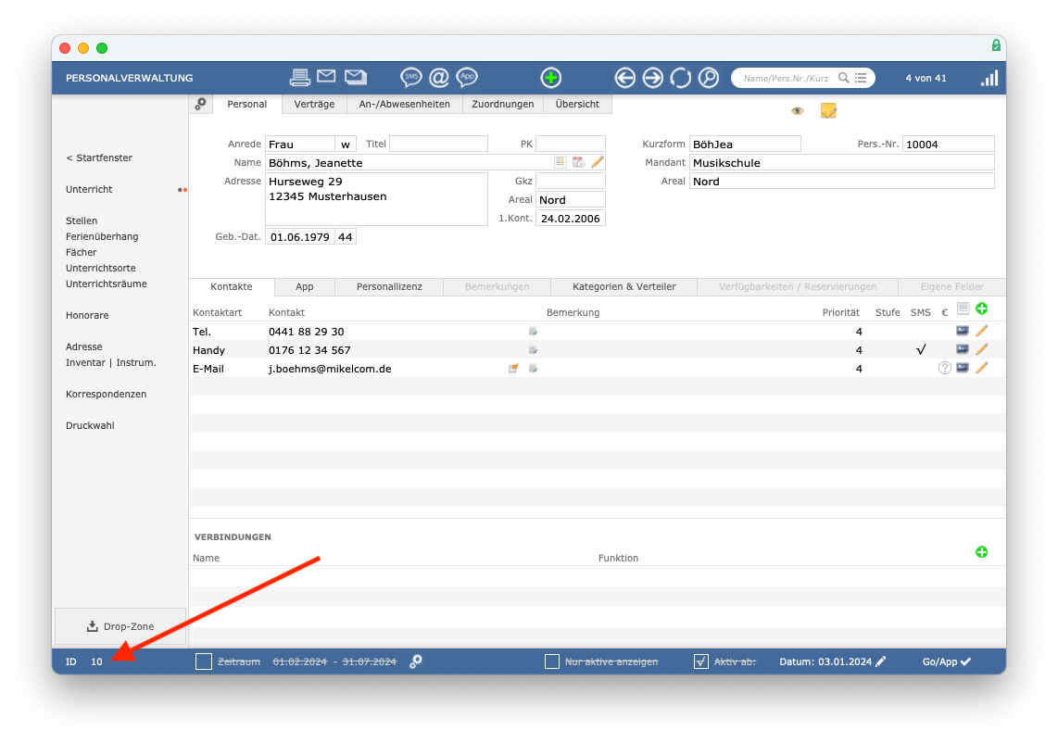Click the note icon in the Tel. row
The image size is (1058, 743).
click(x=533, y=332)
